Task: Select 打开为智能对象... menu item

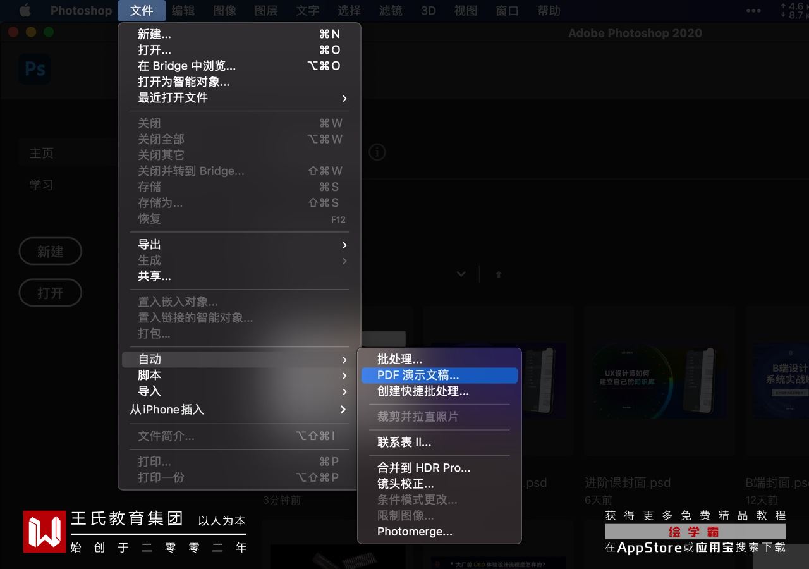Action: coord(240,82)
